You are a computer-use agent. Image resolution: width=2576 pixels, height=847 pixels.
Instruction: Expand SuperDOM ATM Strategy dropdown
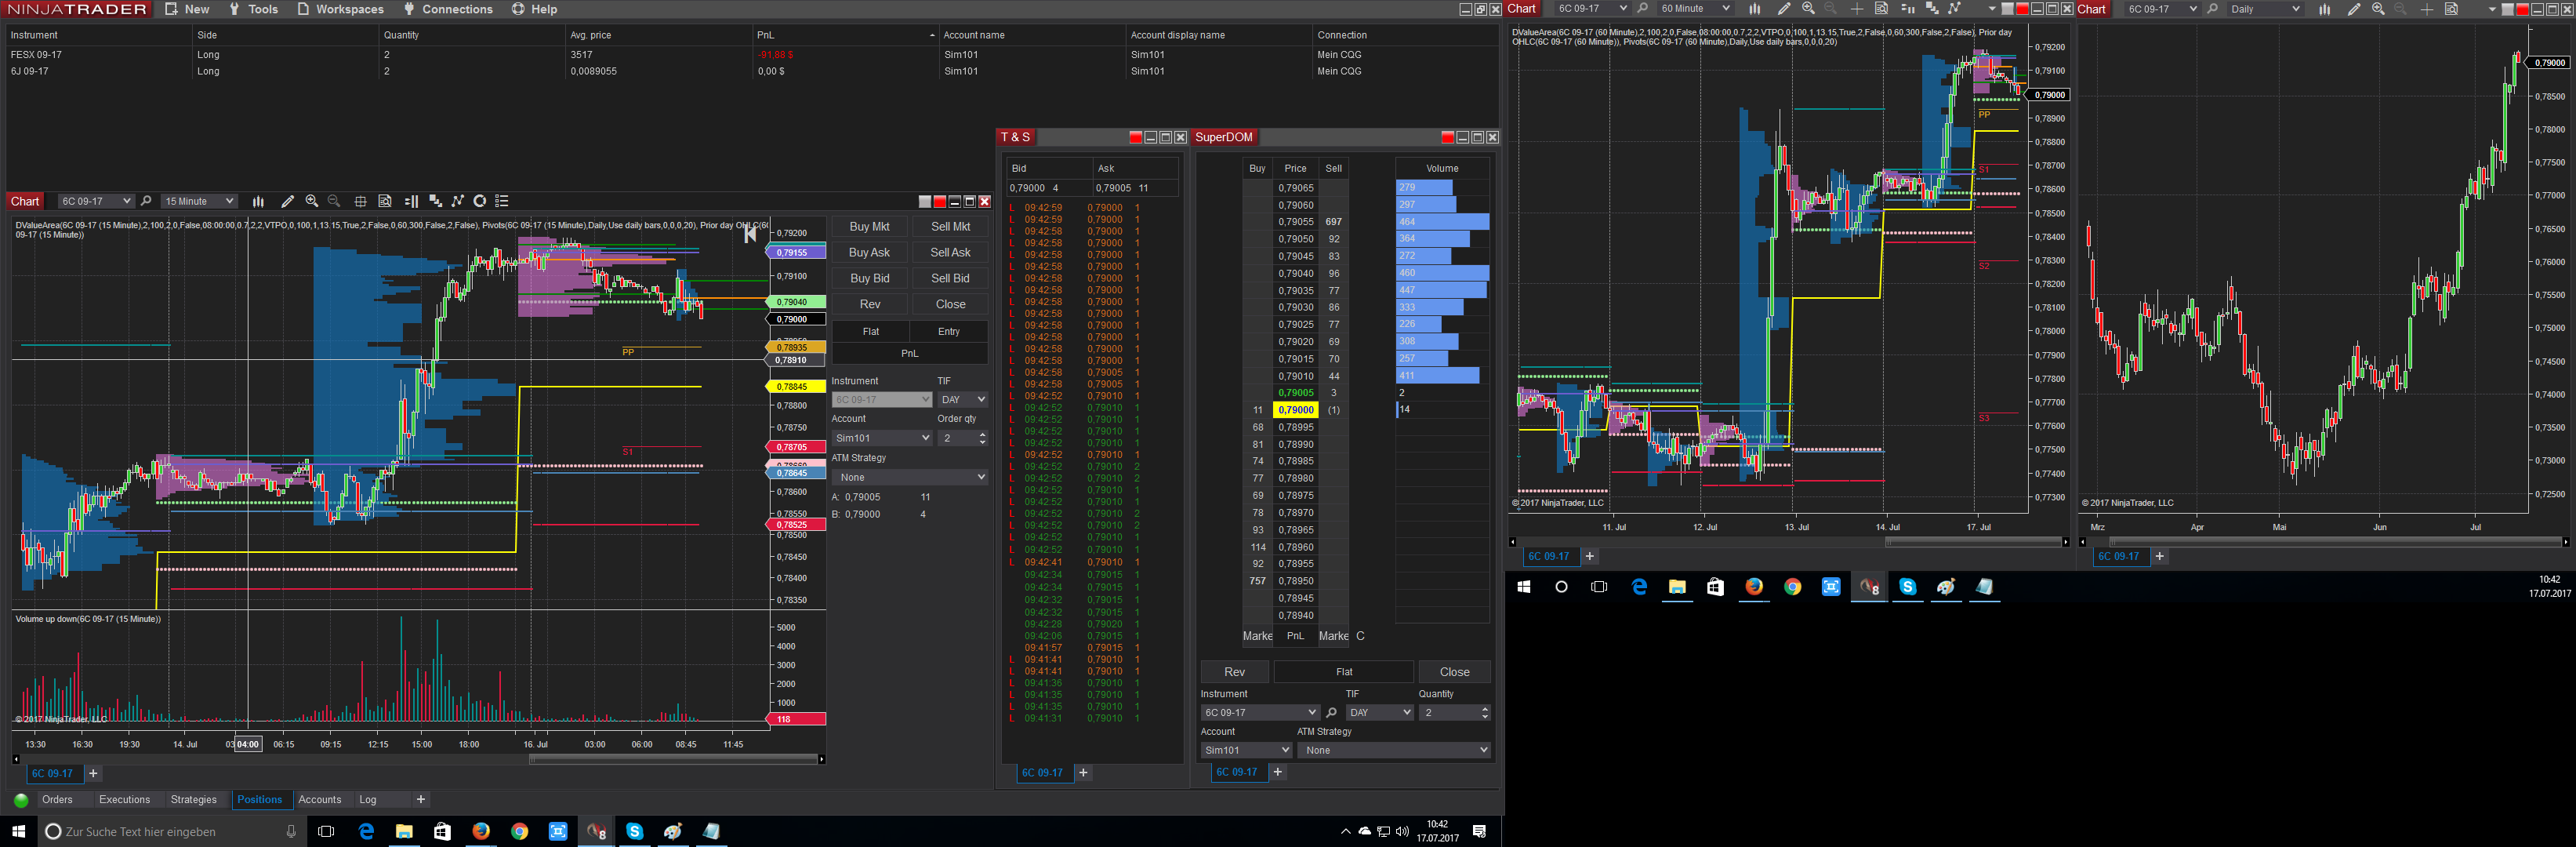(1394, 750)
